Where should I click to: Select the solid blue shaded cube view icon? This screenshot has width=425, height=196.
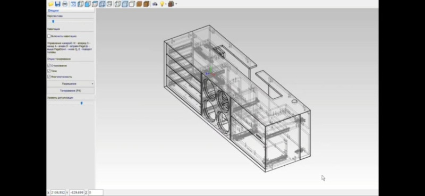pyautogui.click(x=87, y=4)
